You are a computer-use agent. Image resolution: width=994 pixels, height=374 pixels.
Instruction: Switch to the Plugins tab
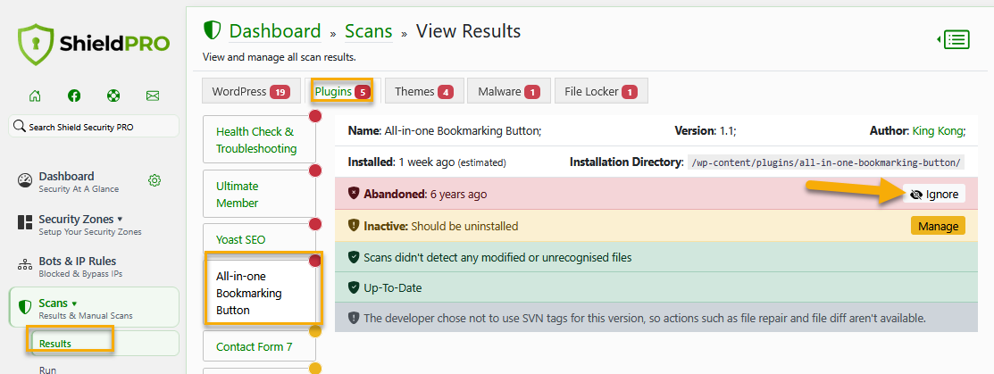tap(342, 91)
